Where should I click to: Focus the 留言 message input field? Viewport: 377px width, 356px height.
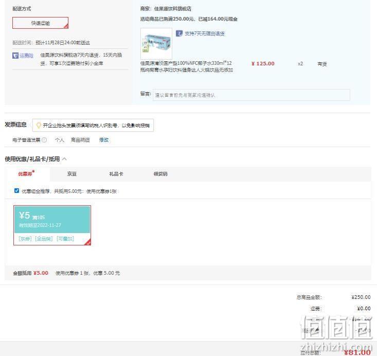pos(252,95)
